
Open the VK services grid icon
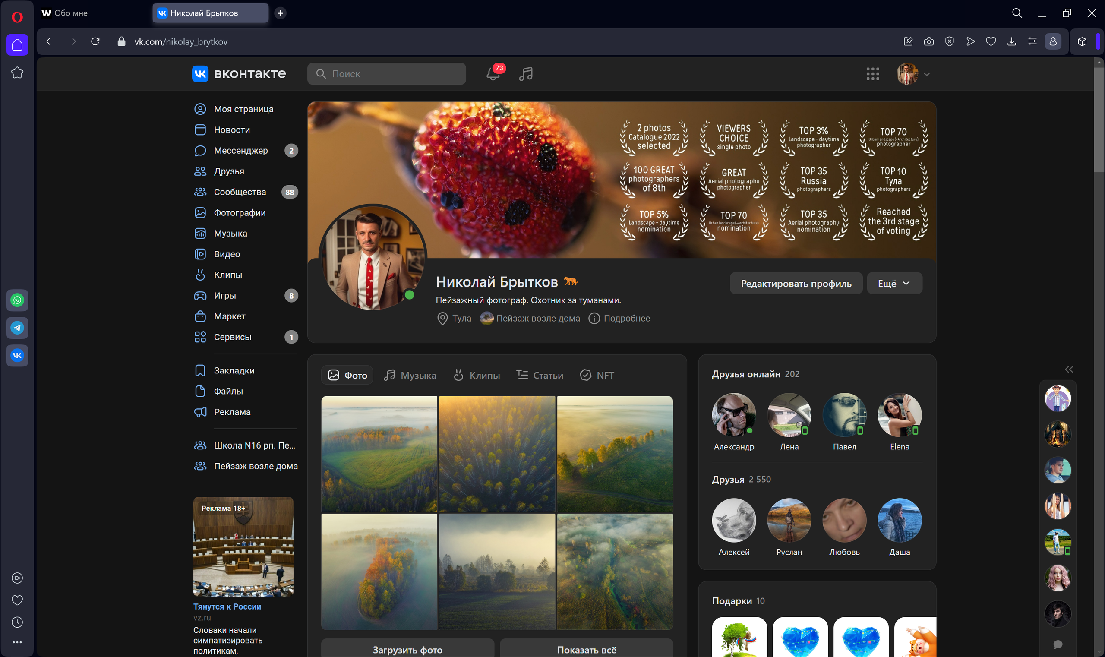coord(873,74)
